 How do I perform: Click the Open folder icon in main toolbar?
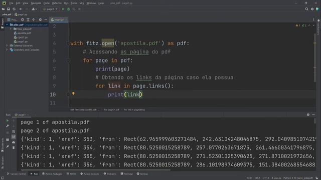coord(4,9)
